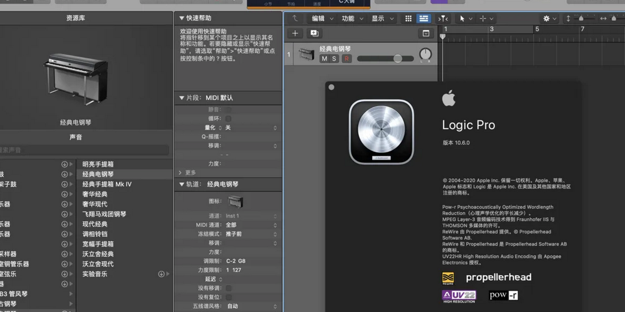
Task: Click the duplicate track icon
Action: (x=315, y=34)
